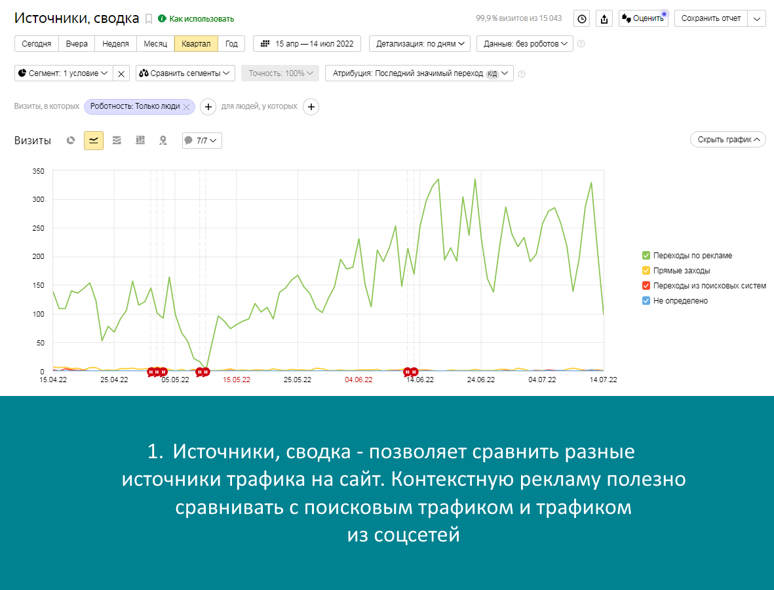Select the Месяц period tab

(157, 43)
